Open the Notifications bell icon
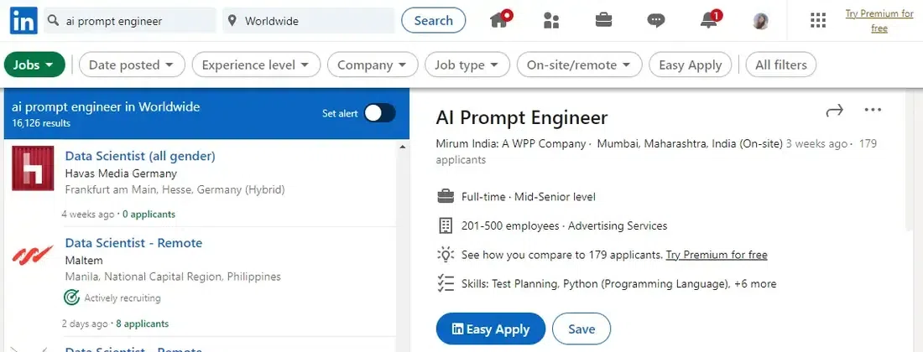This screenshot has width=923, height=352. click(709, 20)
